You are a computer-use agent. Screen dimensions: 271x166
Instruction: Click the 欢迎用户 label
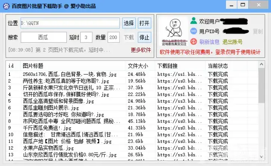click(x=209, y=21)
